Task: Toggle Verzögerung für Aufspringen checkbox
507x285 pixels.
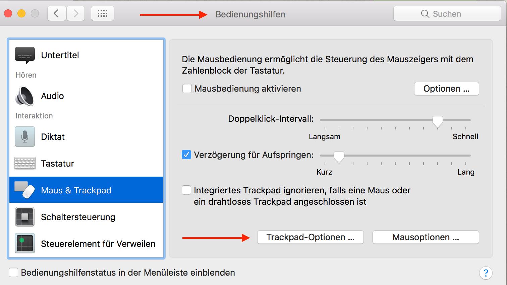Action: (186, 155)
